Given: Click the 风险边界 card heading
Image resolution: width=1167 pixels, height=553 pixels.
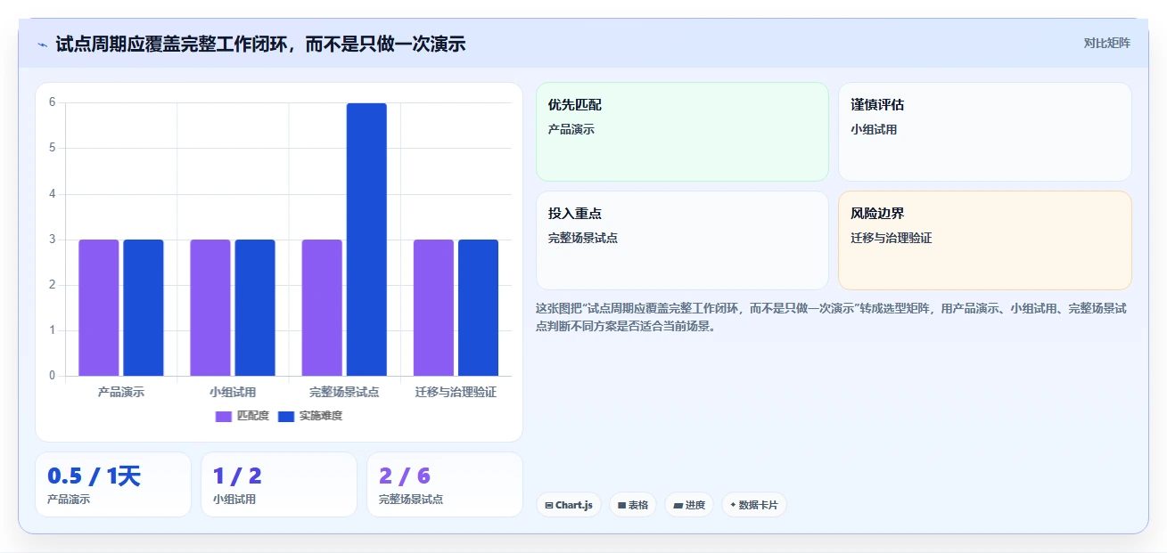Looking at the screenshot, I should [x=877, y=214].
